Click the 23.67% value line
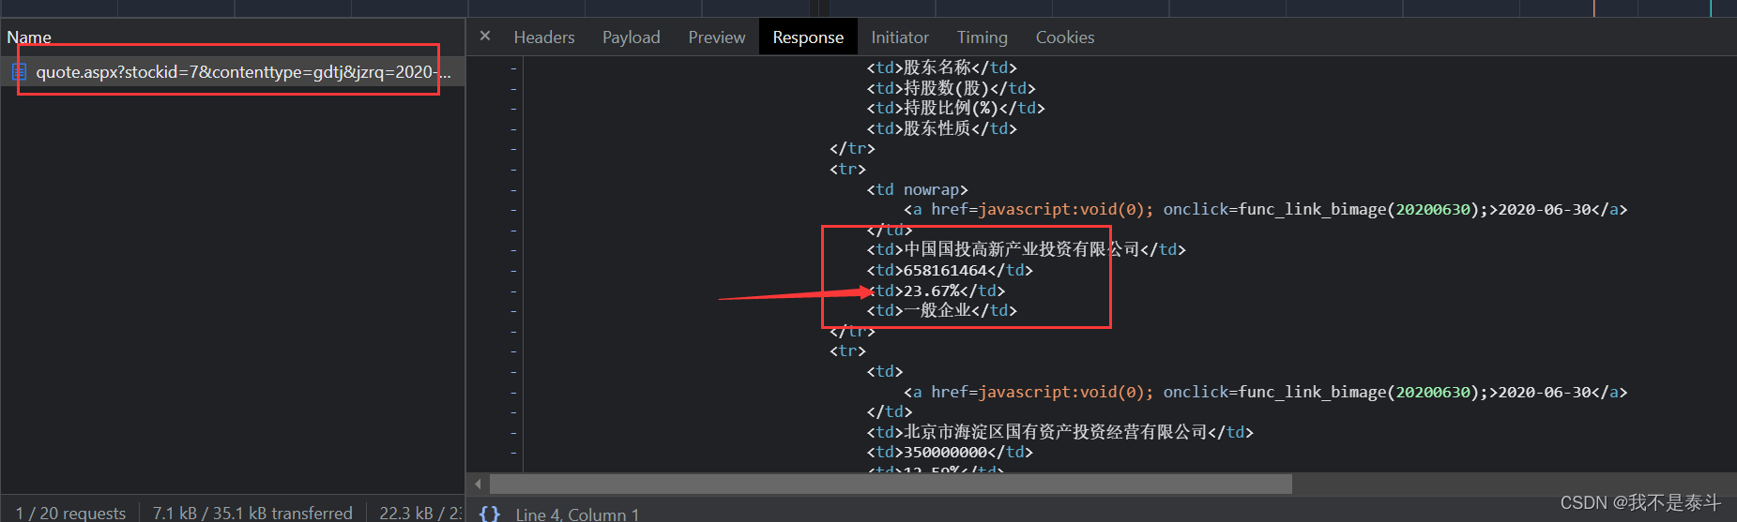The height and width of the screenshot is (522, 1737). 936,291
